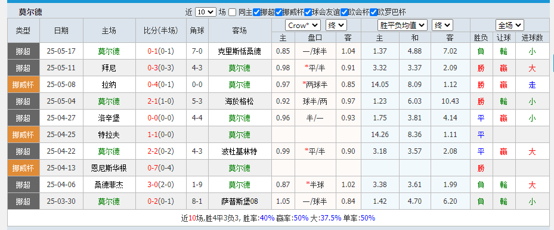Click corner count 8-1 on 25-03-30 row
Viewport: 554px width, 230px height.
197,202
